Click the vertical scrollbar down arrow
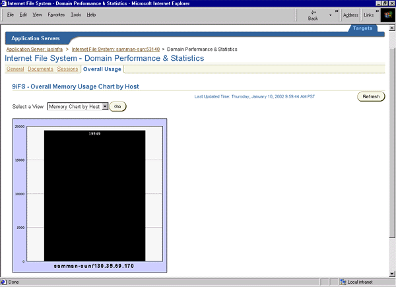This screenshot has width=396, height=287. [392, 274]
